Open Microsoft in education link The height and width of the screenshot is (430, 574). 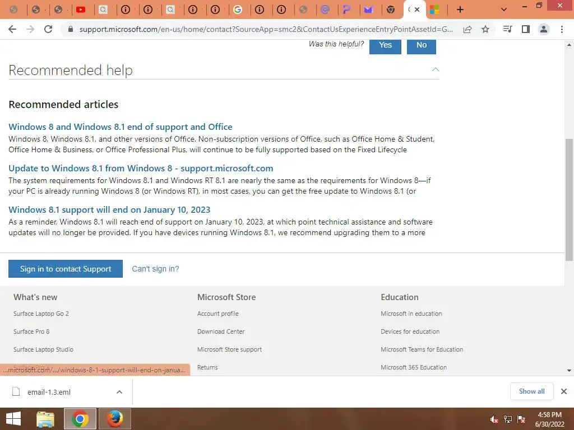point(411,314)
